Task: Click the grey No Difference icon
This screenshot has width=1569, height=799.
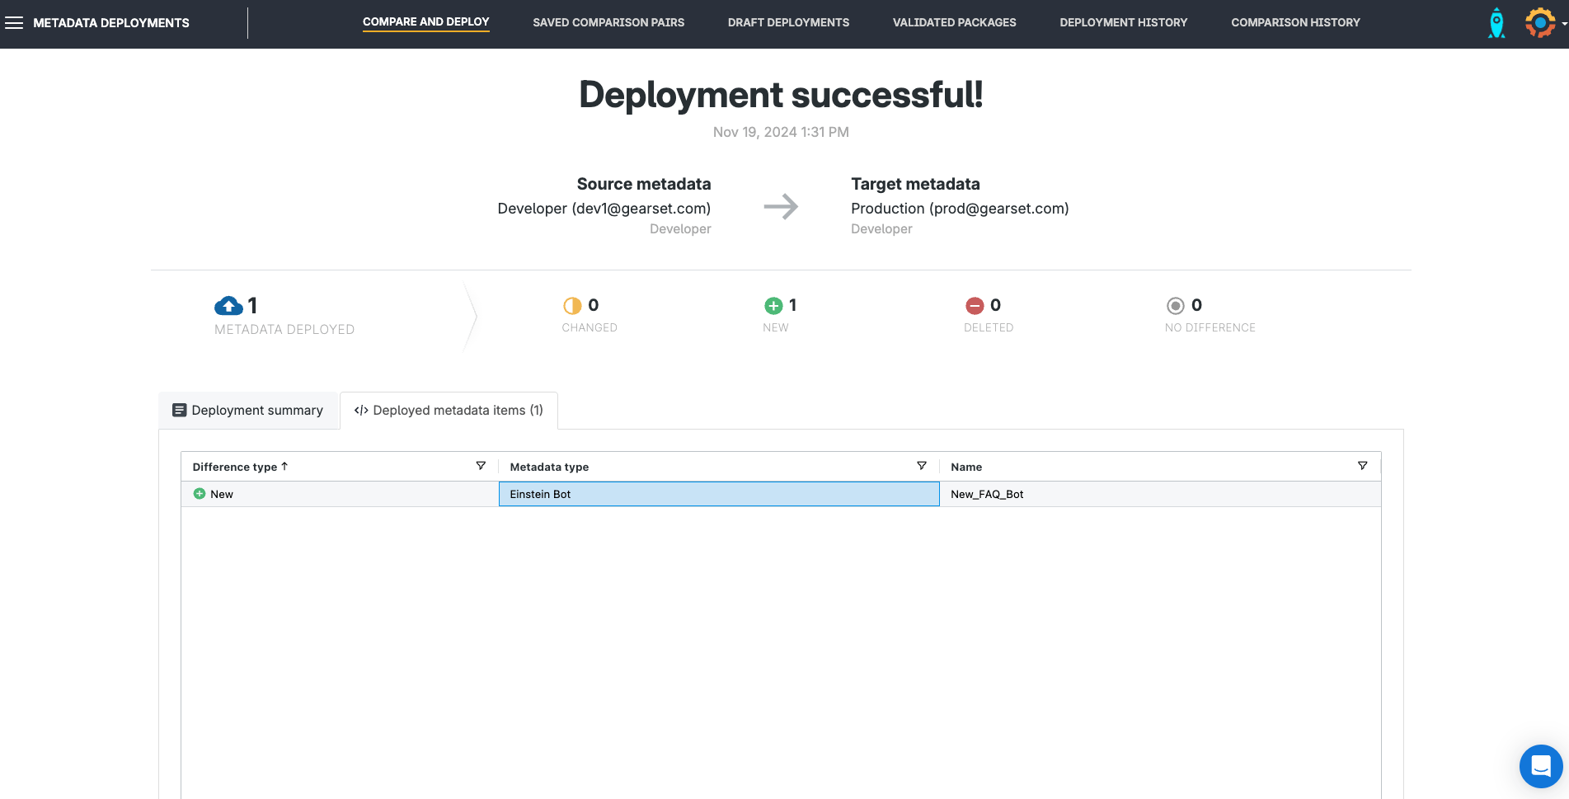Action: (x=1176, y=306)
